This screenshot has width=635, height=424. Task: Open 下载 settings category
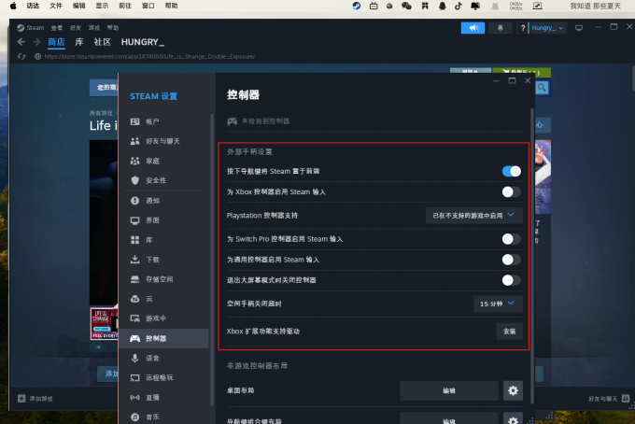164,260
